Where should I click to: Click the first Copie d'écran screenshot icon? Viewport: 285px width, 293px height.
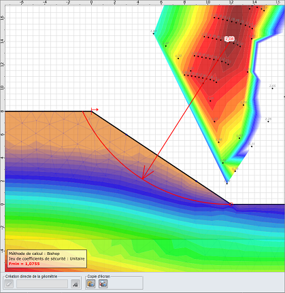(91, 283)
